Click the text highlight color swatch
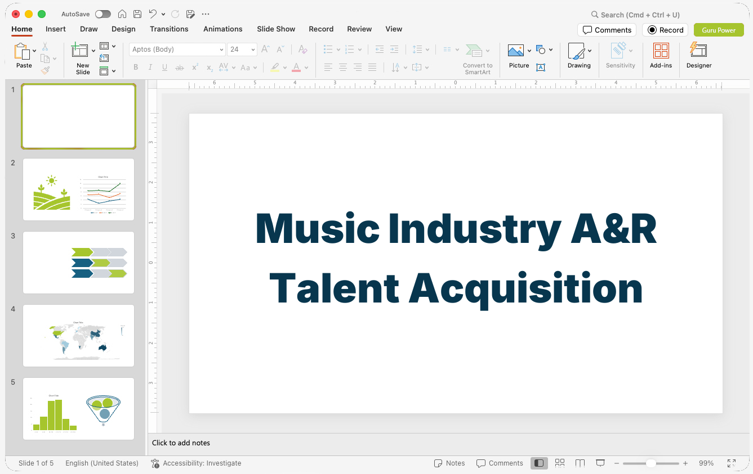The image size is (753, 474). pos(274,67)
